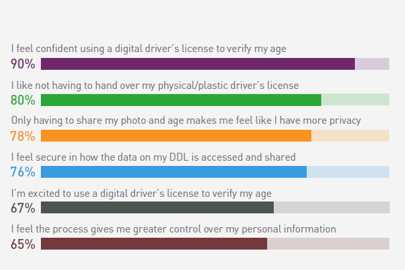Click the maroon 65% bar

[x=154, y=244]
